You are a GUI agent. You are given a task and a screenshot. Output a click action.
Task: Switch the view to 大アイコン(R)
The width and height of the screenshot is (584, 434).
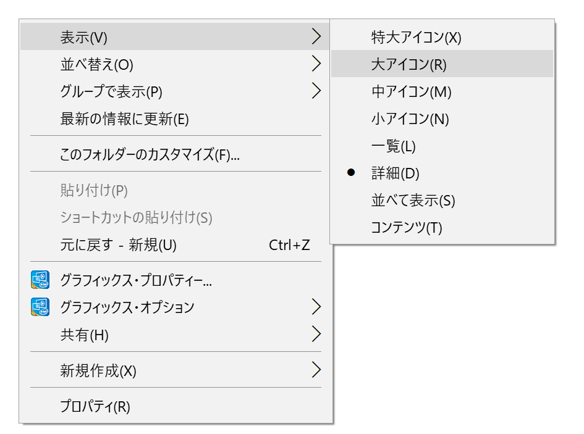point(442,64)
